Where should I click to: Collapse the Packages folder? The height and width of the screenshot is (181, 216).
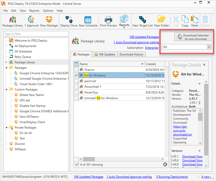tap(6, 68)
